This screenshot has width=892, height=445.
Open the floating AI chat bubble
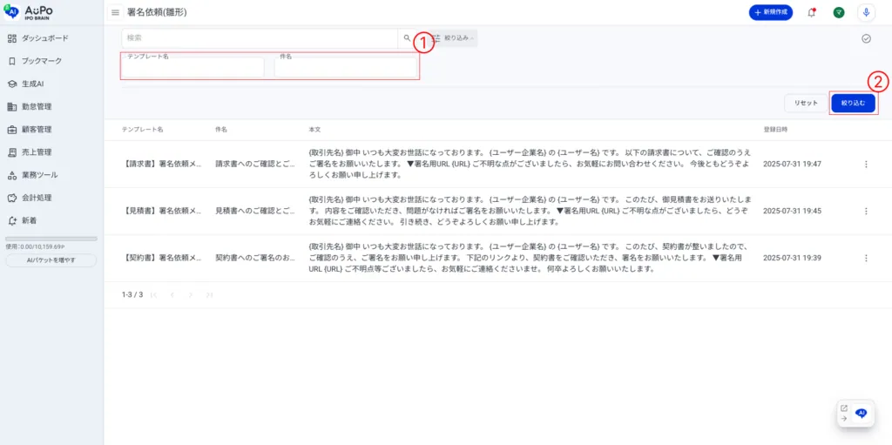[x=862, y=413]
